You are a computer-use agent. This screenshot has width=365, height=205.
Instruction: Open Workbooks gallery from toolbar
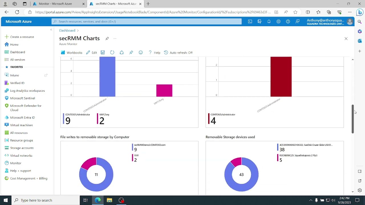pyautogui.click(x=71, y=52)
